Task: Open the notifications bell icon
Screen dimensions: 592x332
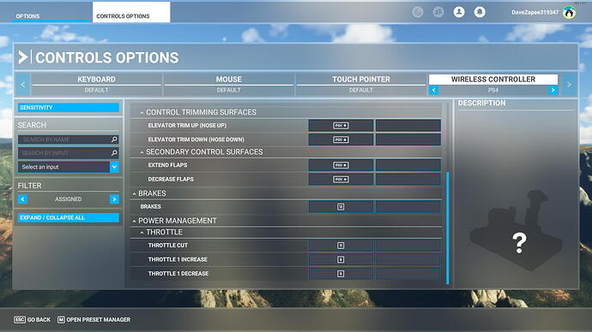Action: coord(480,12)
